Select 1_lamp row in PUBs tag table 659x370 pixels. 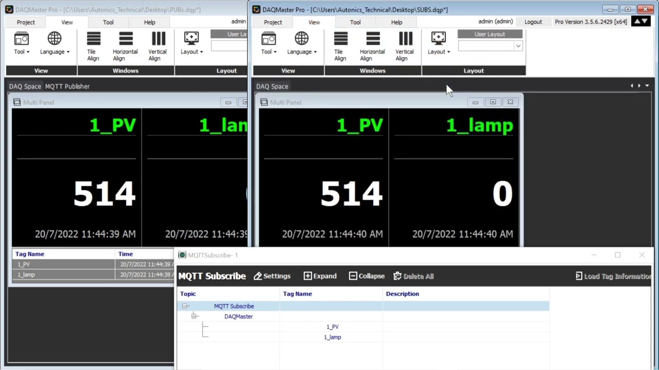point(93,274)
